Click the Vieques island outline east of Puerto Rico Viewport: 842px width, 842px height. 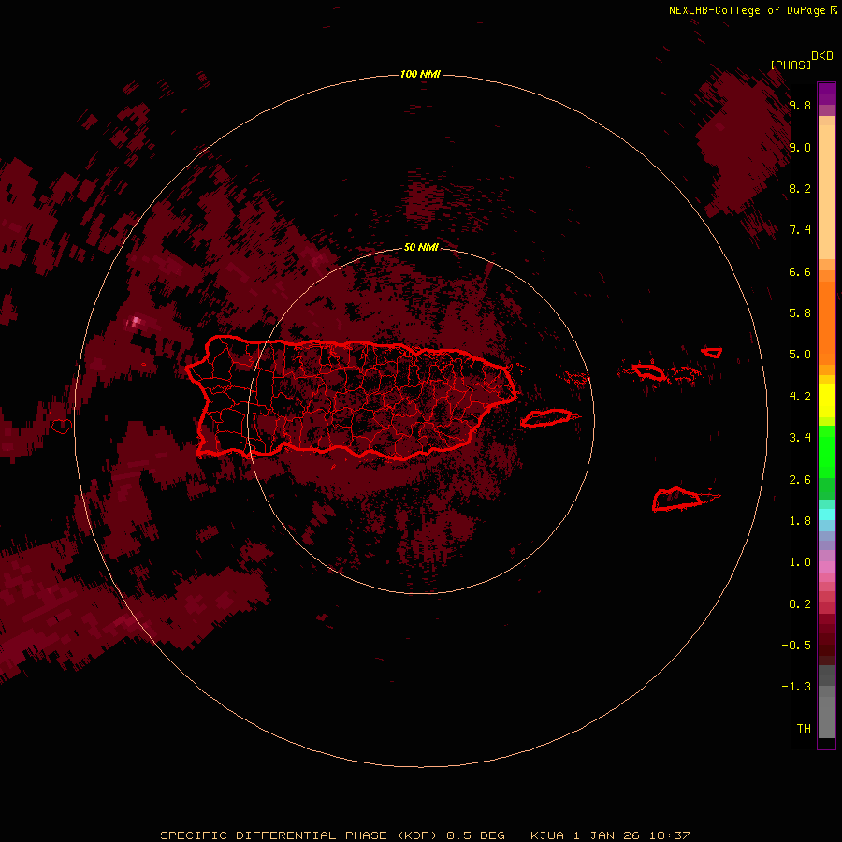(546, 418)
